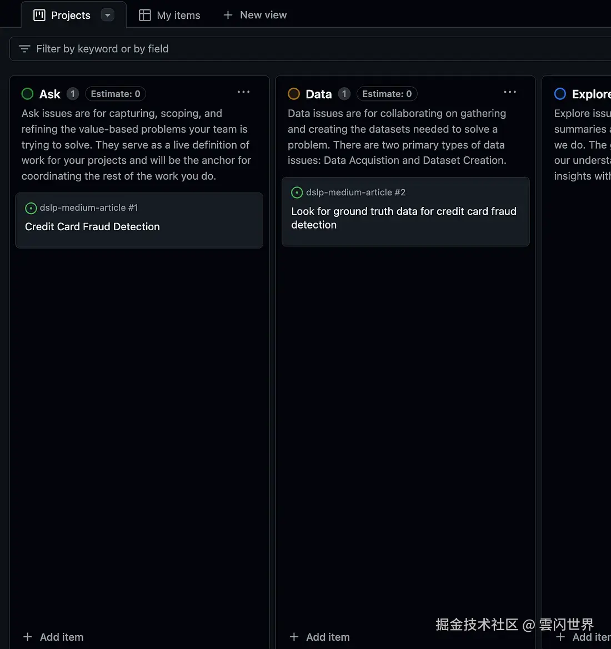Viewport: 611px width, 649px height.
Task: Click the Projects board layout icon
Action: click(39, 15)
